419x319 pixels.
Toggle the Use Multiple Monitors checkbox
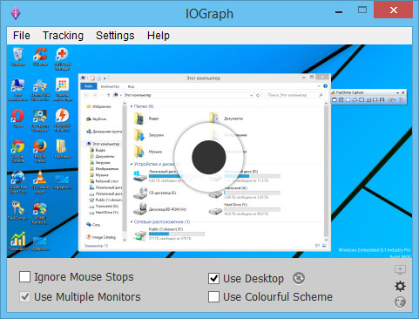(24, 296)
